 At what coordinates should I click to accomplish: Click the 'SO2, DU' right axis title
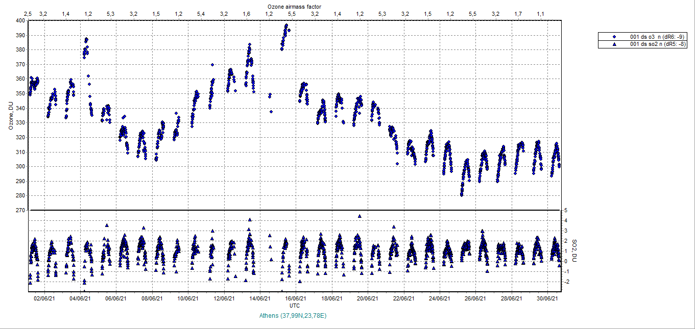(x=574, y=250)
